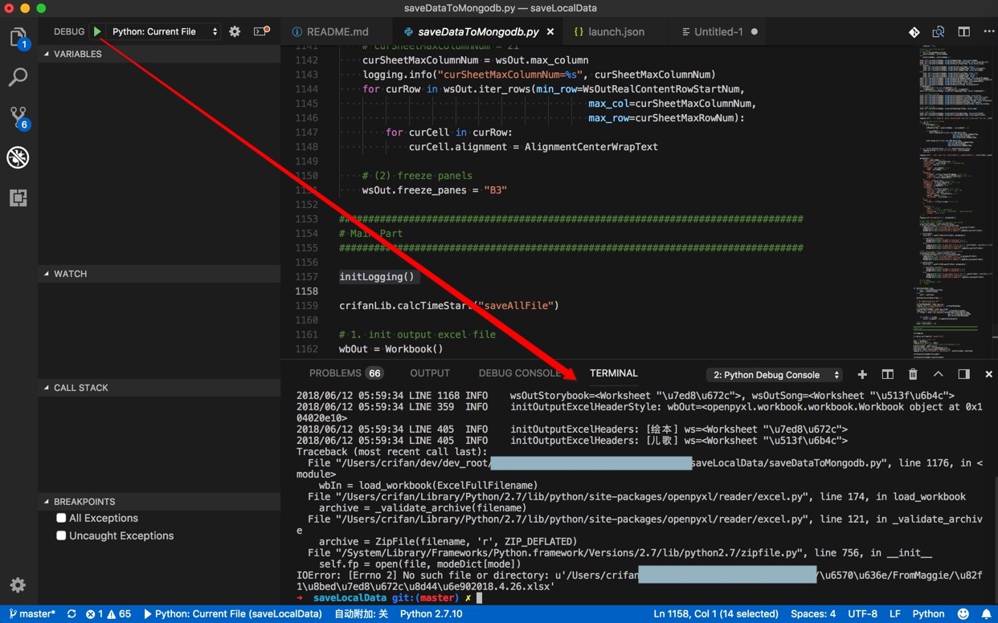The width and height of the screenshot is (998, 623).
Task: Enable All Exceptions breakpoint checkbox
Action: [61, 518]
